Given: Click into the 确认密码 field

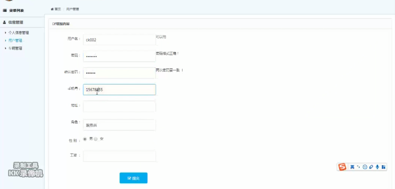Looking at the screenshot, I should pyautogui.click(x=119, y=73).
